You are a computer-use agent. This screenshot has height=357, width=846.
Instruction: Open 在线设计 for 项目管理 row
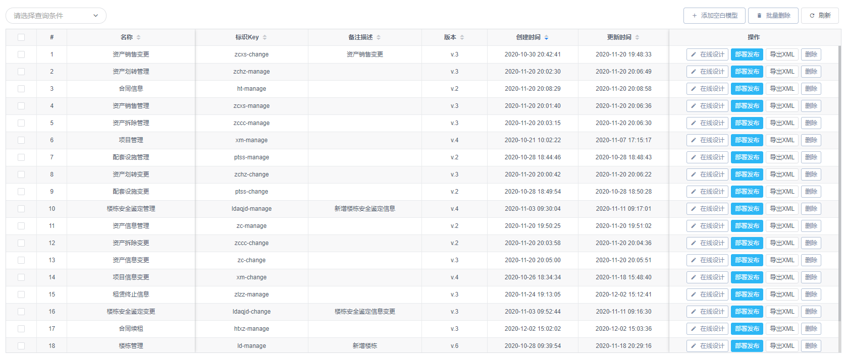point(707,140)
